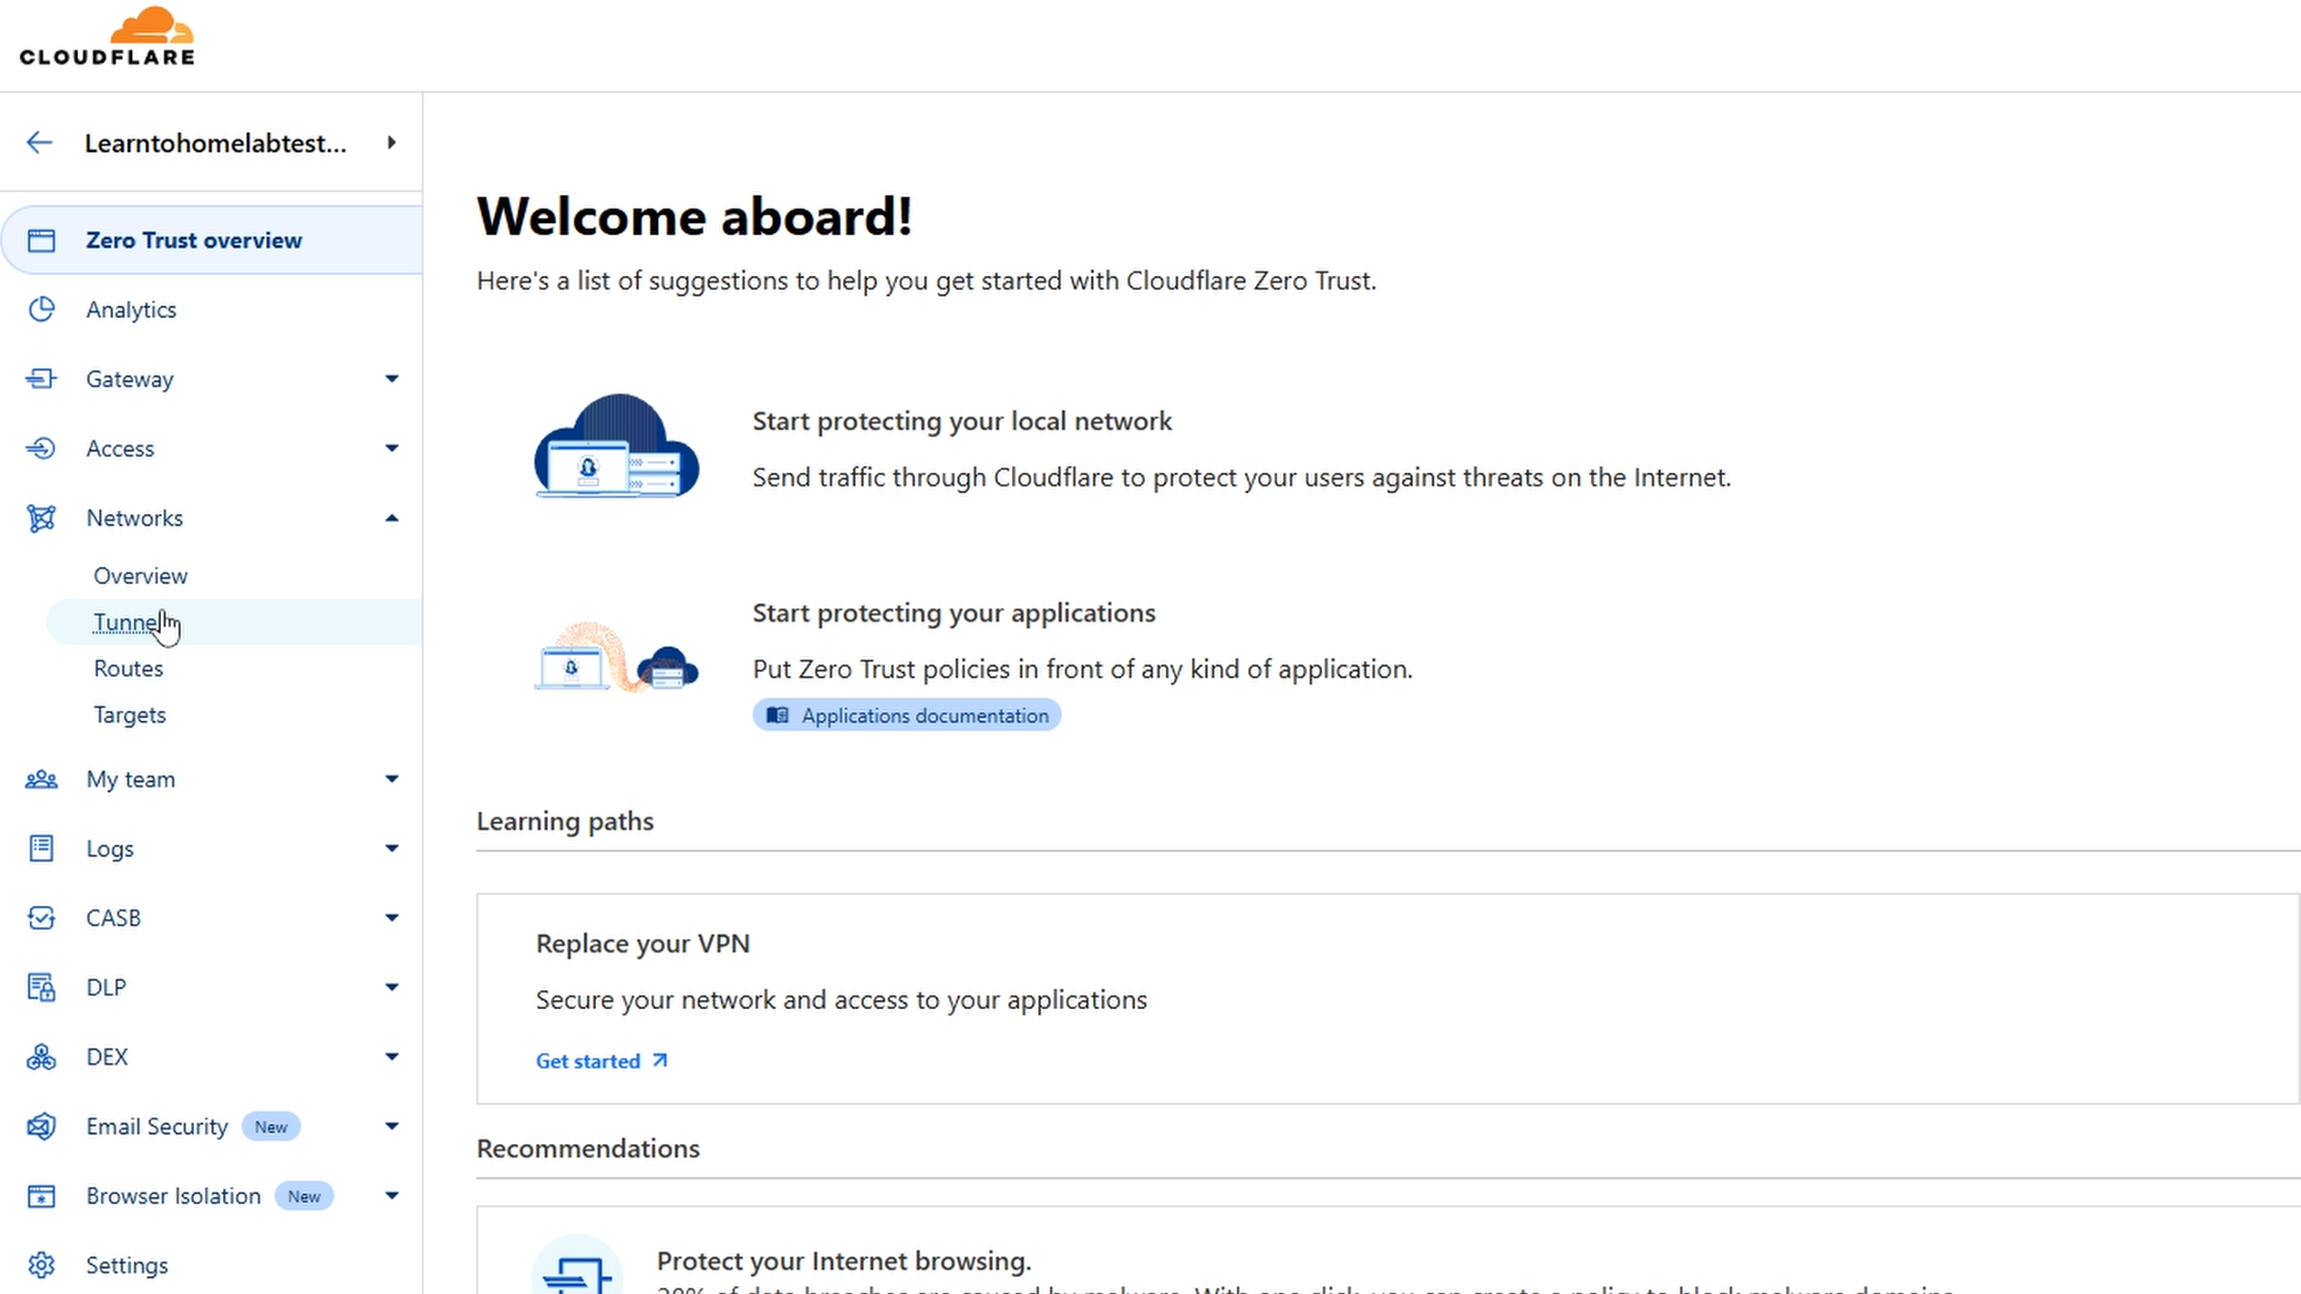Collapse the Networks section
This screenshot has height=1294, width=2301.
click(x=392, y=518)
